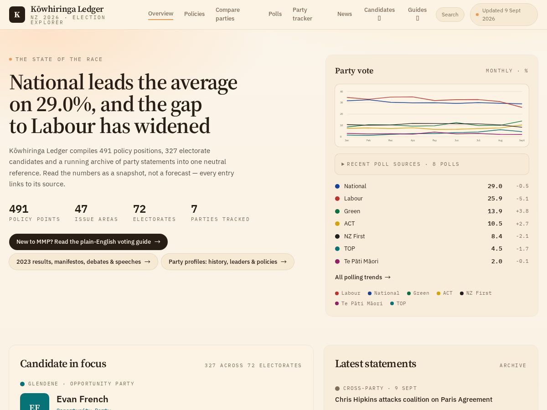Toggle Te Pāti Māori series in chart legend
Image resolution: width=547 pixels, height=410 pixels.
pyautogui.click(x=359, y=304)
